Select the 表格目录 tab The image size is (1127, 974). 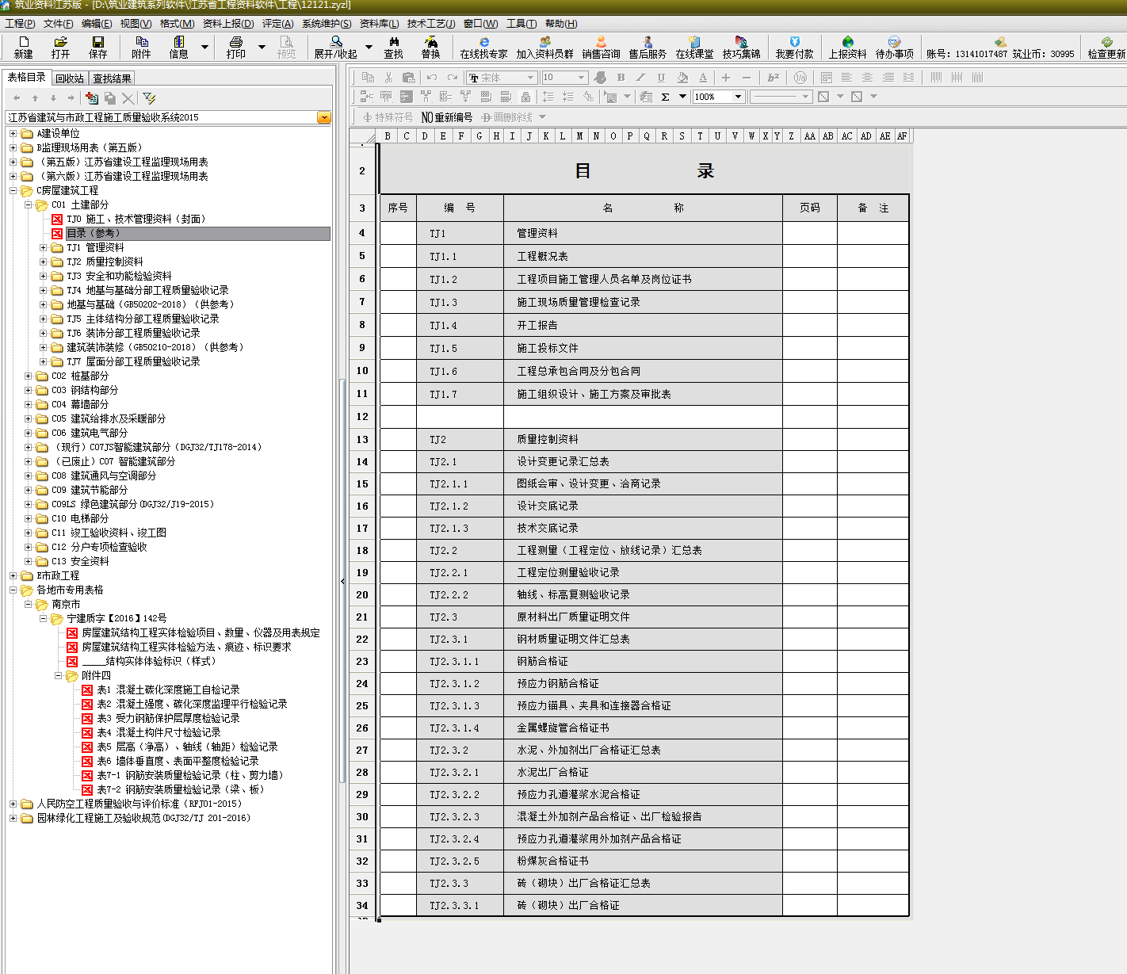(x=27, y=77)
